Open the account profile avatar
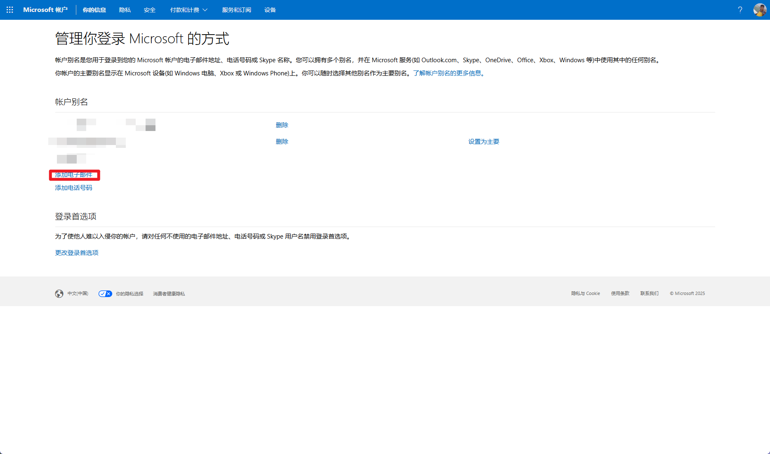770x454 pixels. [x=760, y=9]
